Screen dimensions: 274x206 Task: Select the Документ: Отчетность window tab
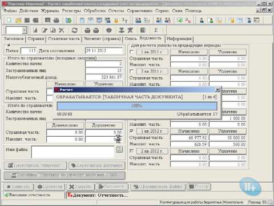coord(98,195)
